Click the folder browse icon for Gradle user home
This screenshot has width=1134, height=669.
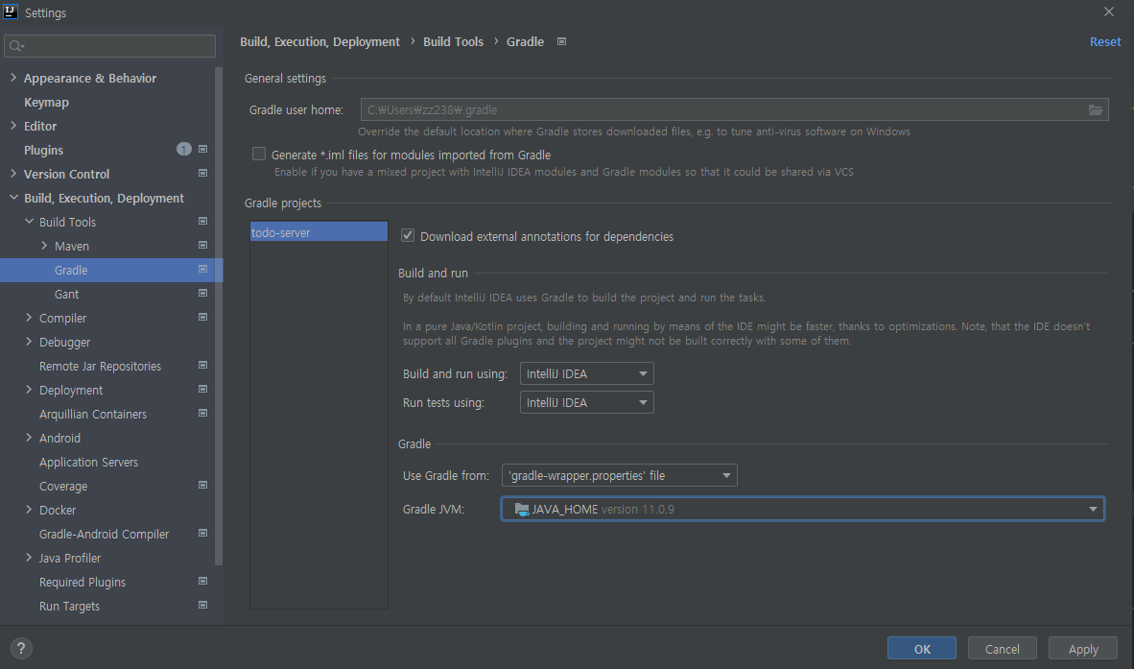[1095, 110]
